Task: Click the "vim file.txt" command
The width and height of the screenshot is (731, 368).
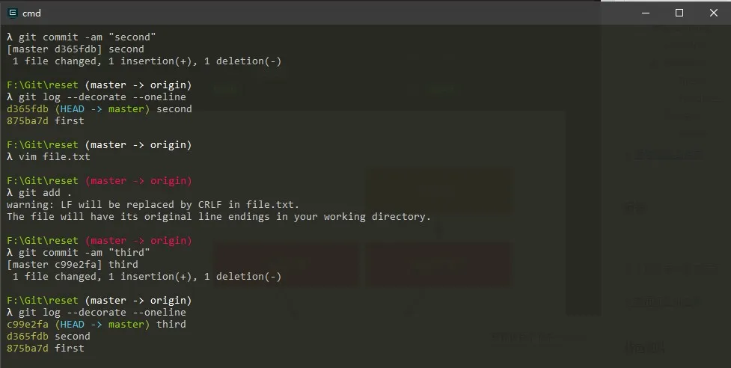Action: [52, 157]
